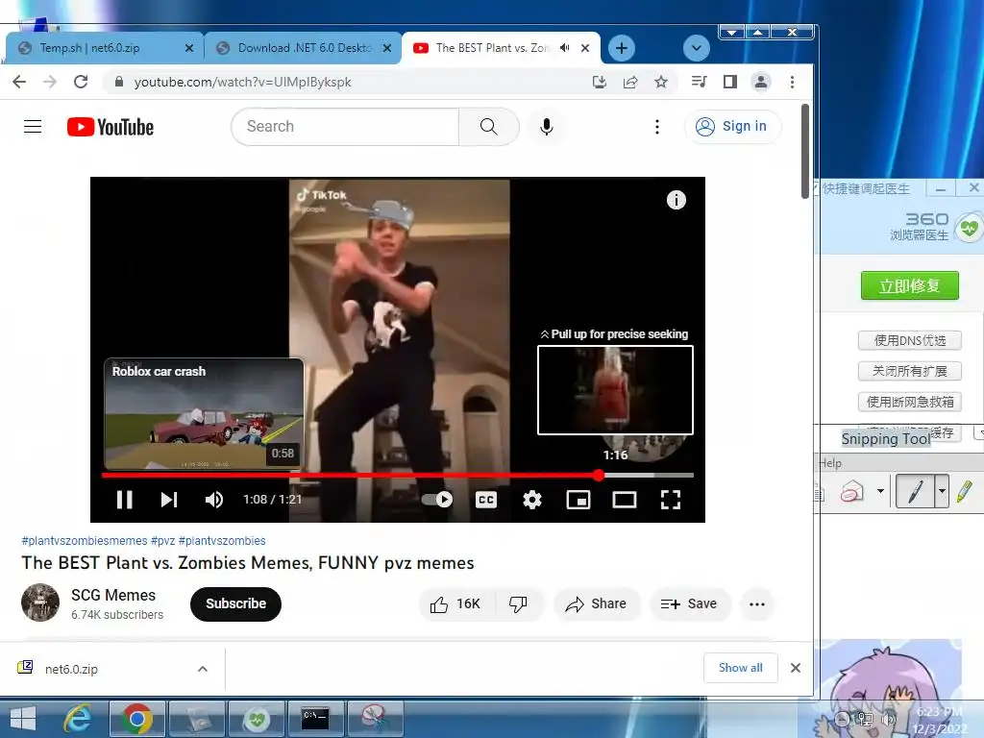Skip to the next video
Screen dimensions: 984x738
(169, 500)
